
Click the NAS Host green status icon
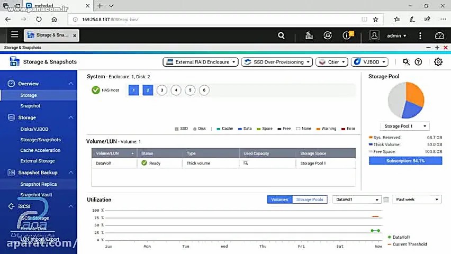[95, 90]
